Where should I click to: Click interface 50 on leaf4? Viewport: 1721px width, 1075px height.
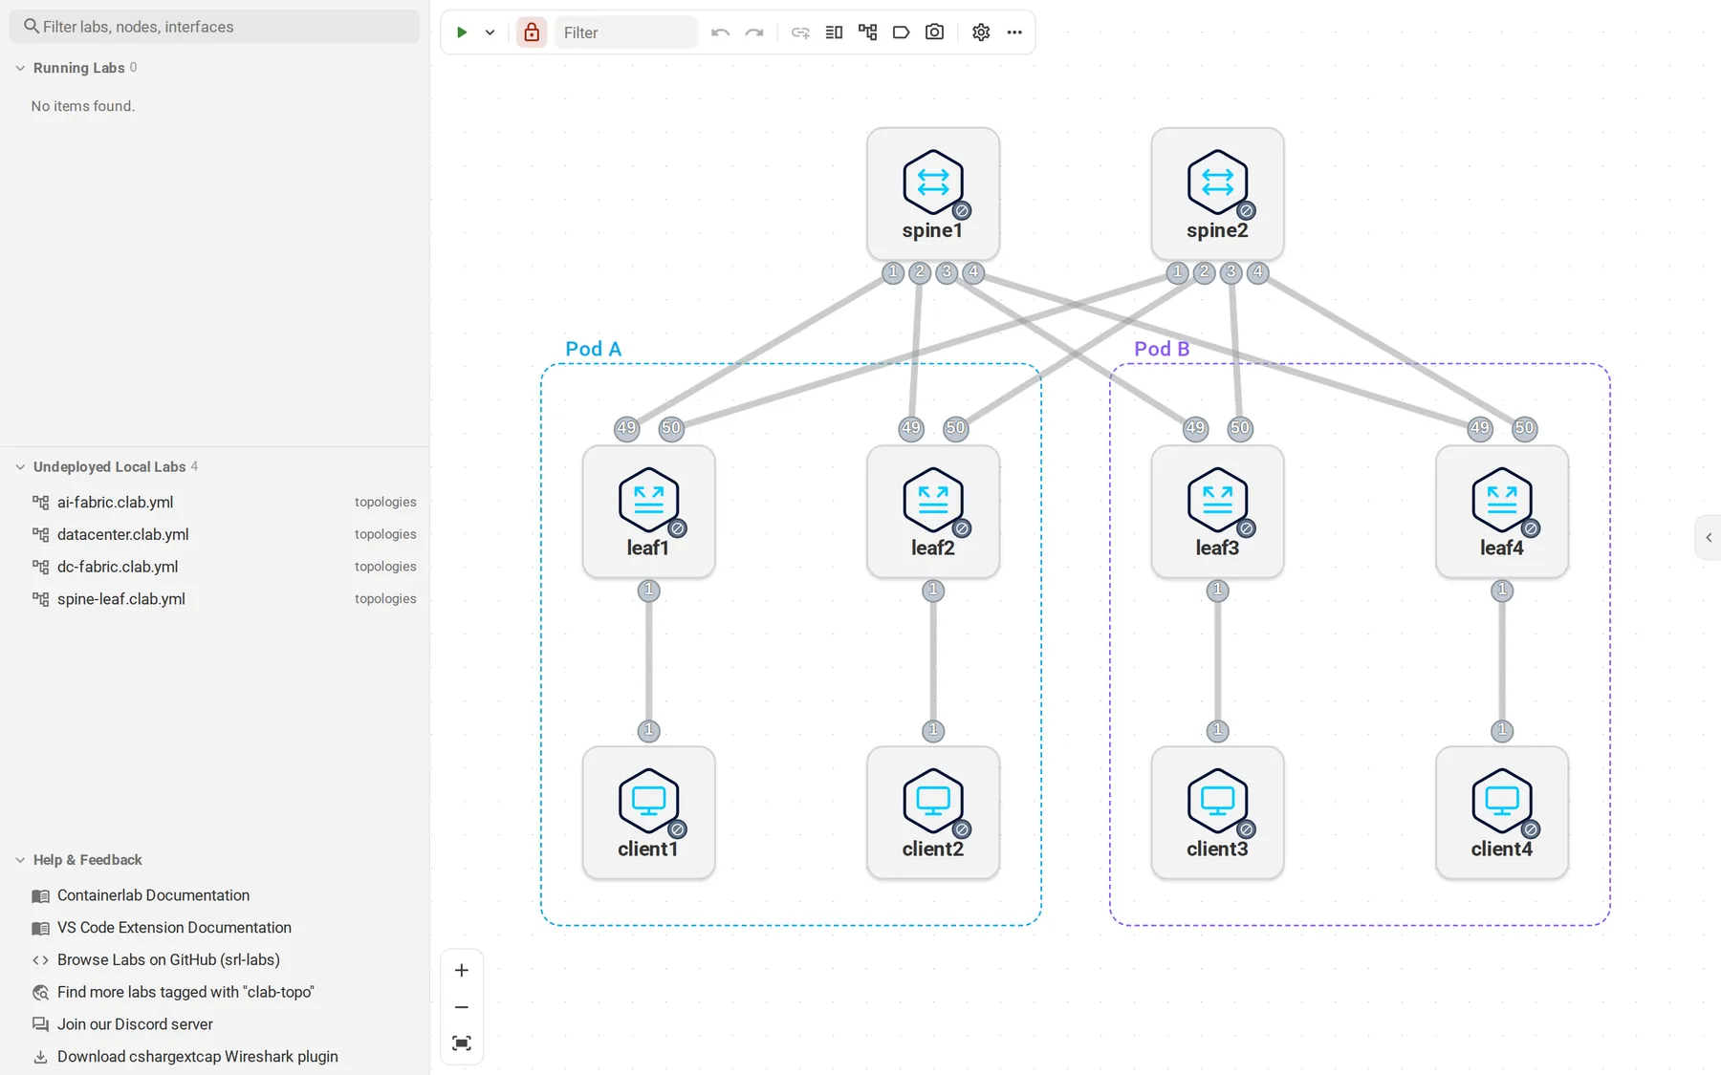coord(1524,428)
